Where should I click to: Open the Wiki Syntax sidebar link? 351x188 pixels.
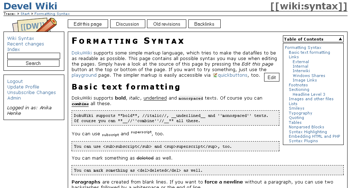(21, 39)
